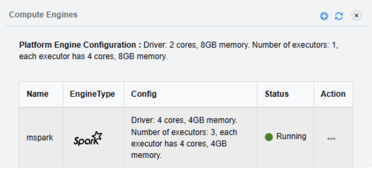372x170 pixels.
Task: Select the EngineType column header
Action: click(92, 94)
